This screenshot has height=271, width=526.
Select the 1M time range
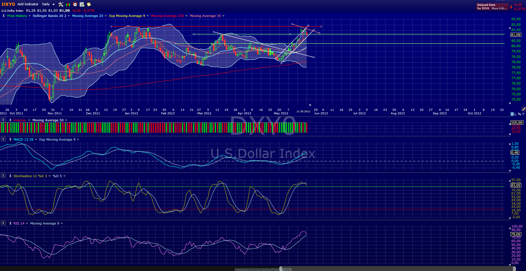267,270
